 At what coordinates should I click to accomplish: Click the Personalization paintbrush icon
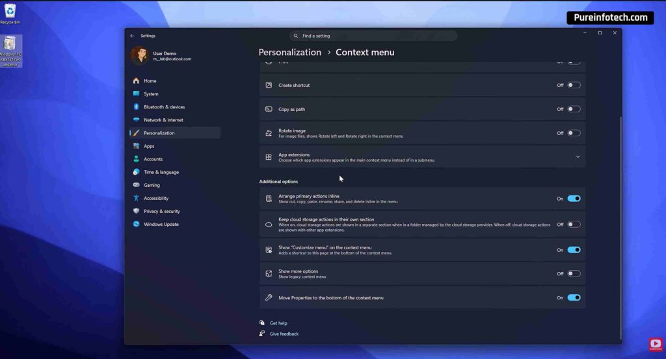pos(136,133)
